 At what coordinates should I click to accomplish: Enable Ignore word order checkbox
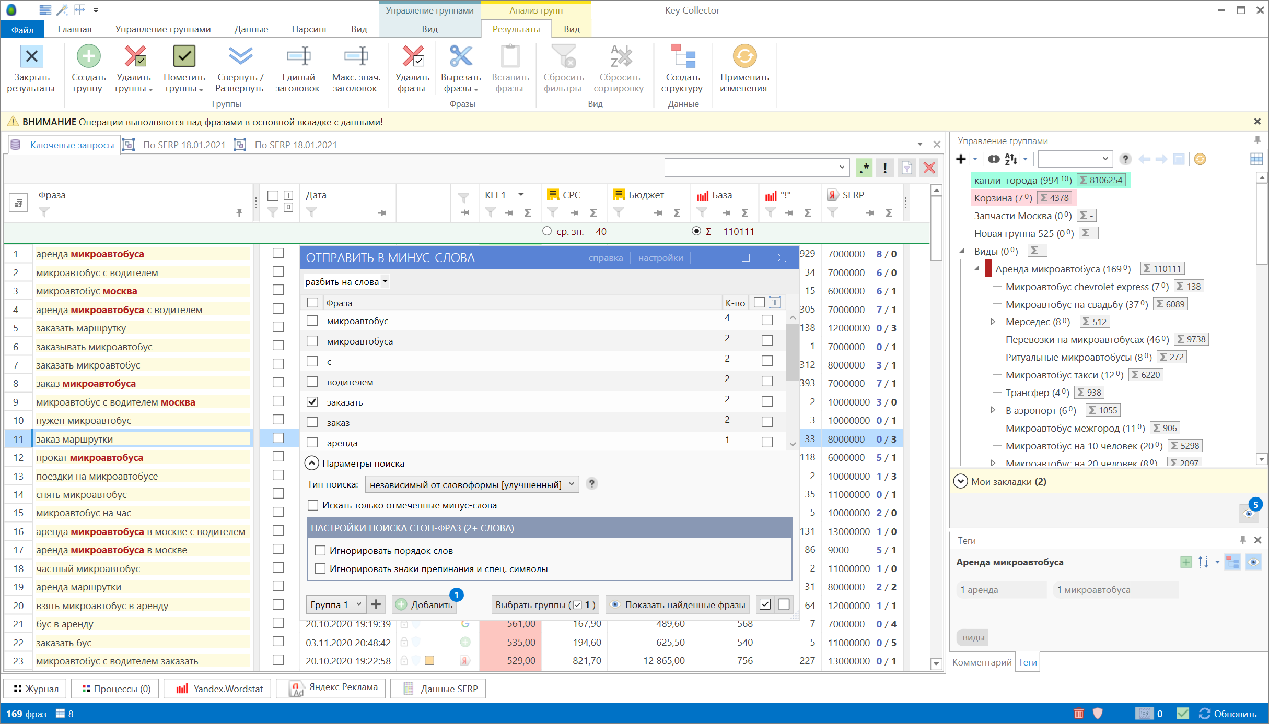320,551
